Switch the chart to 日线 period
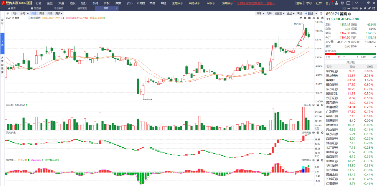The image size is (377, 186). (x=34, y=13)
